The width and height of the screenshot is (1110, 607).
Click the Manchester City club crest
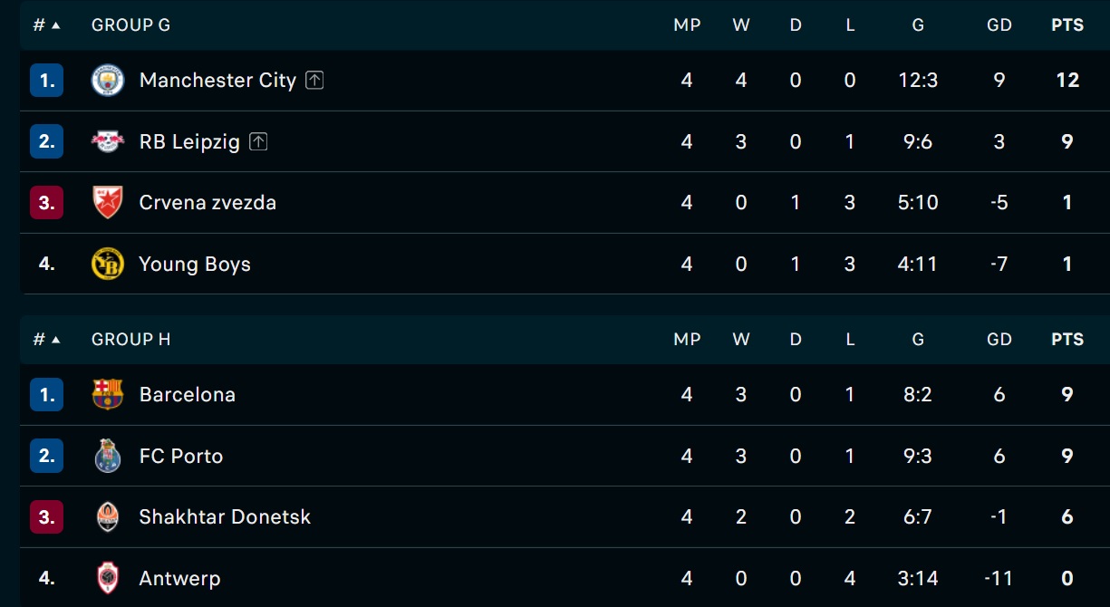coord(108,80)
